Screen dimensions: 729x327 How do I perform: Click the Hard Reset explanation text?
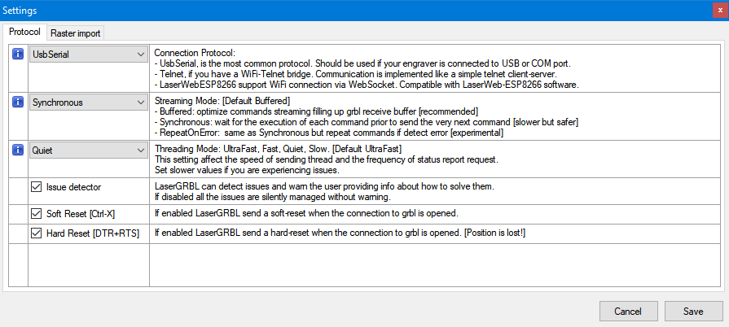[340, 233]
